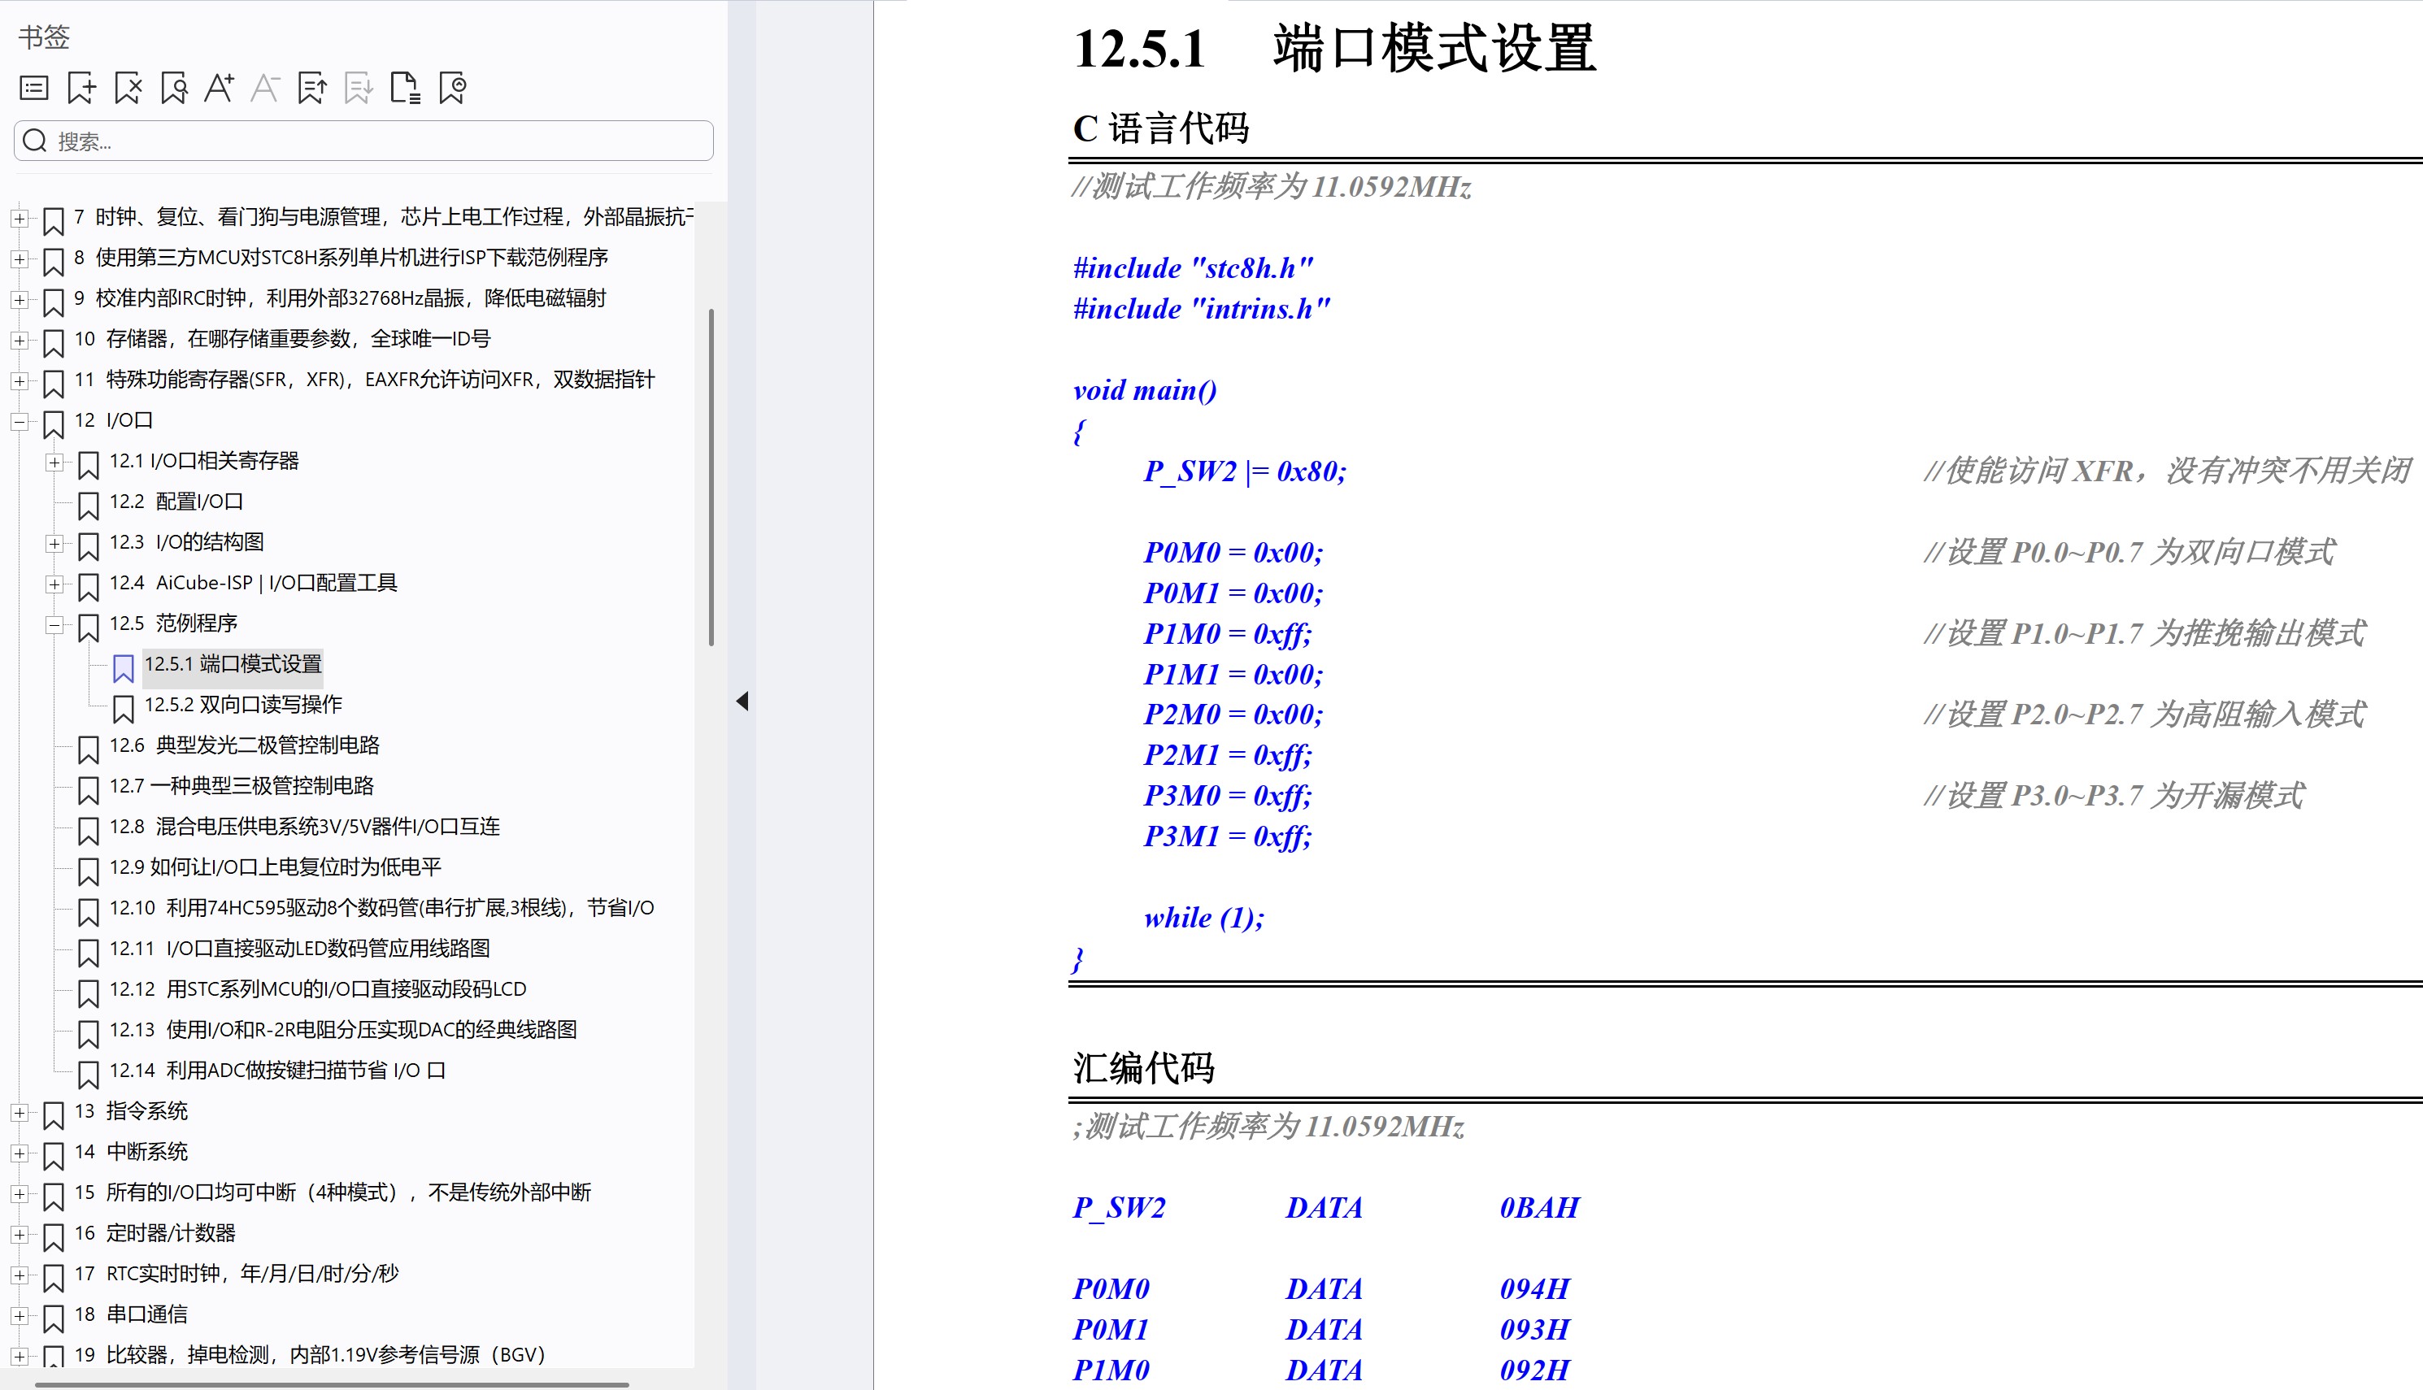Increase bookmark font size with A+ icon

pyautogui.click(x=220, y=88)
